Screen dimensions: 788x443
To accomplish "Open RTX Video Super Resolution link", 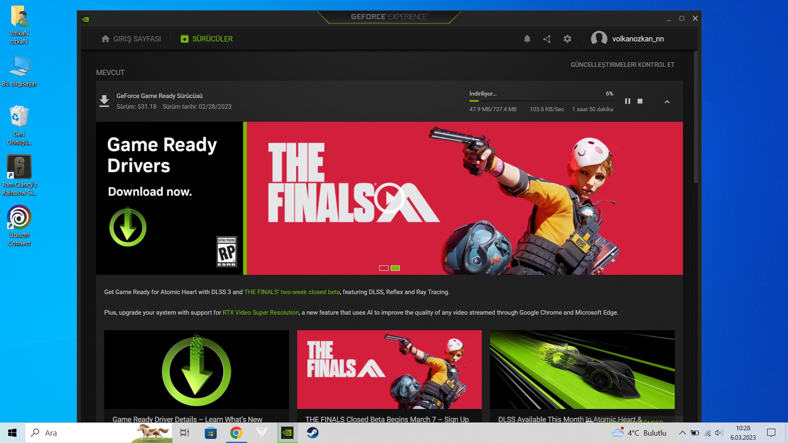I will point(261,313).
